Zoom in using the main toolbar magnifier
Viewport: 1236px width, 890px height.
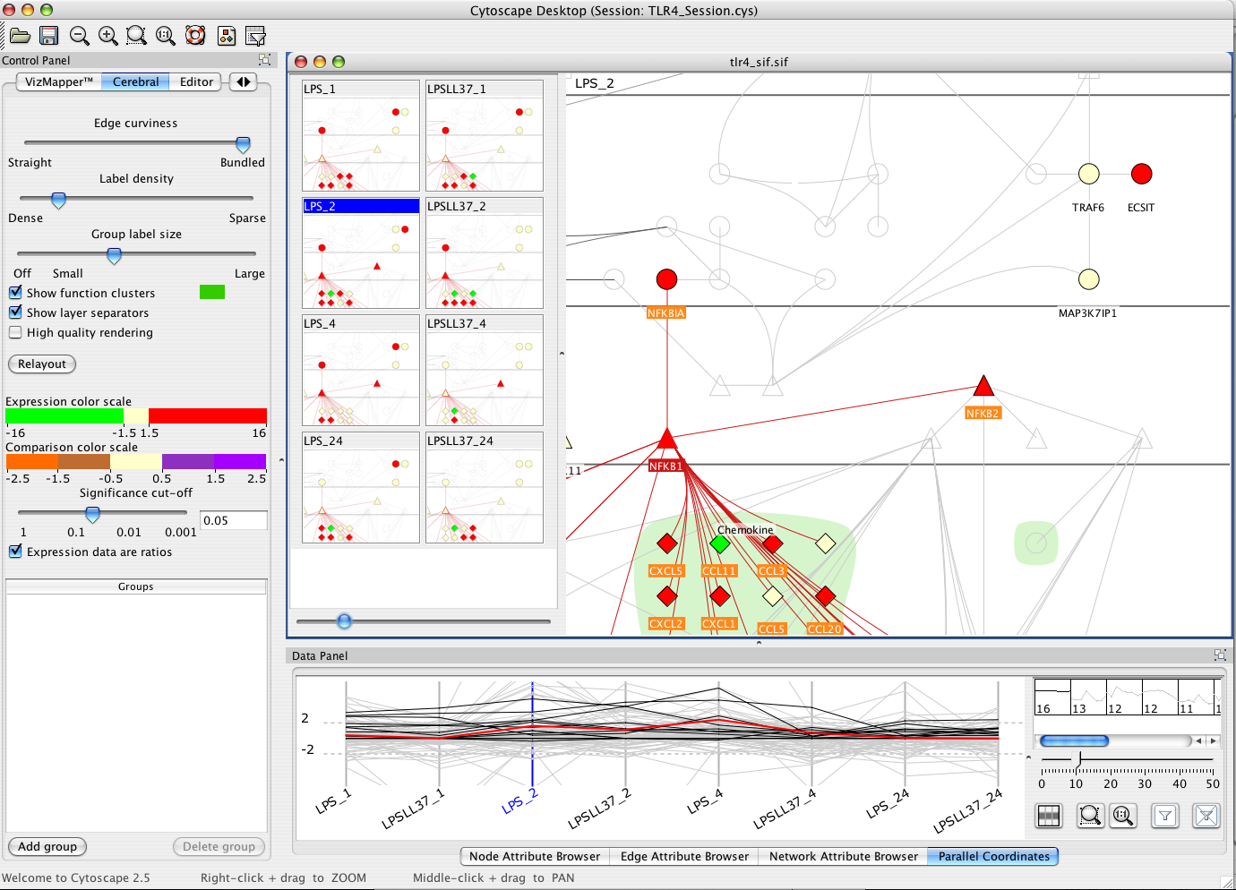tap(107, 36)
